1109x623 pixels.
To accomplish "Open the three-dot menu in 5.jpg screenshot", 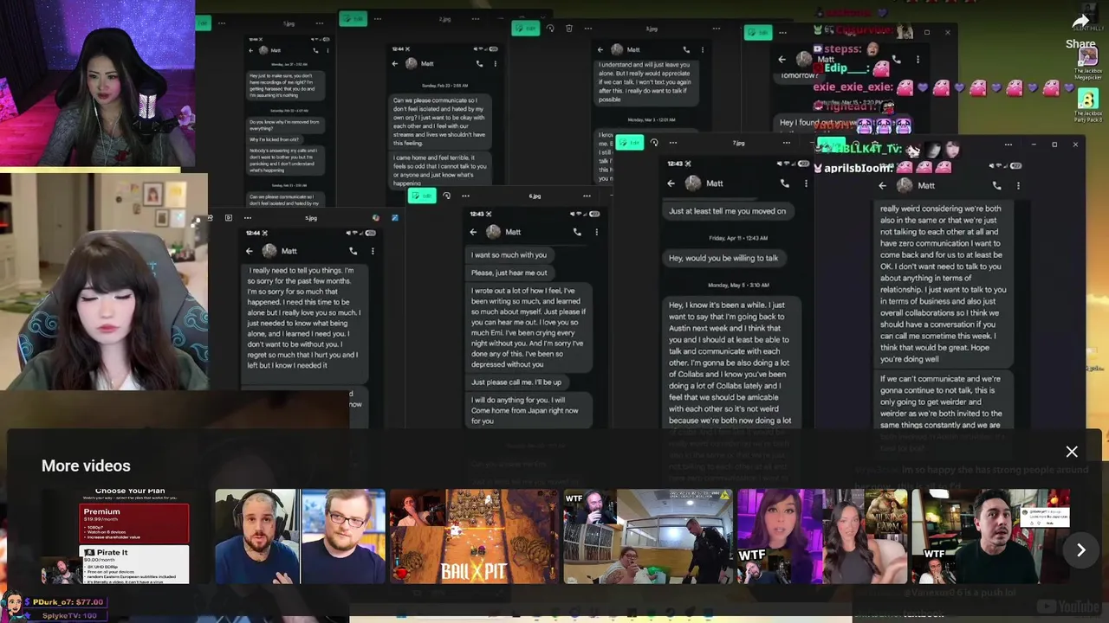I will 372,251.
